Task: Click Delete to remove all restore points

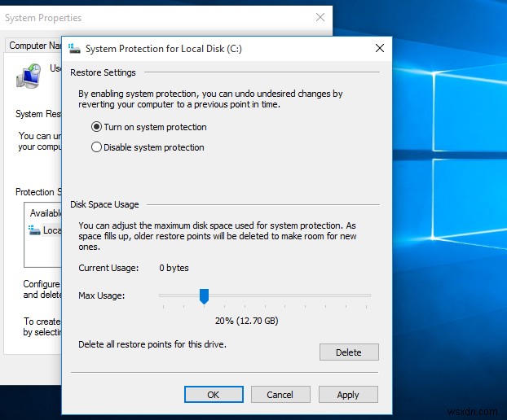Action: click(x=349, y=352)
